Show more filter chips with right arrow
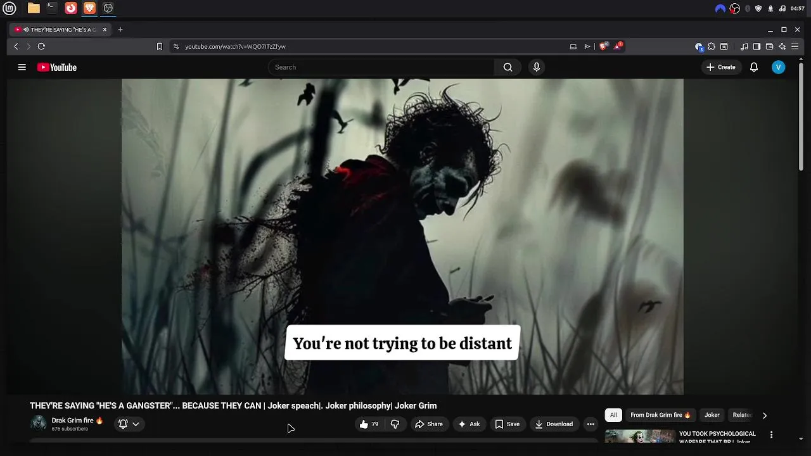The height and width of the screenshot is (456, 811). (765, 415)
